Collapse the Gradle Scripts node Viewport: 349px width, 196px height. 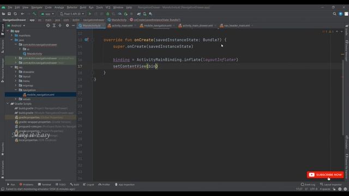point(8,103)
